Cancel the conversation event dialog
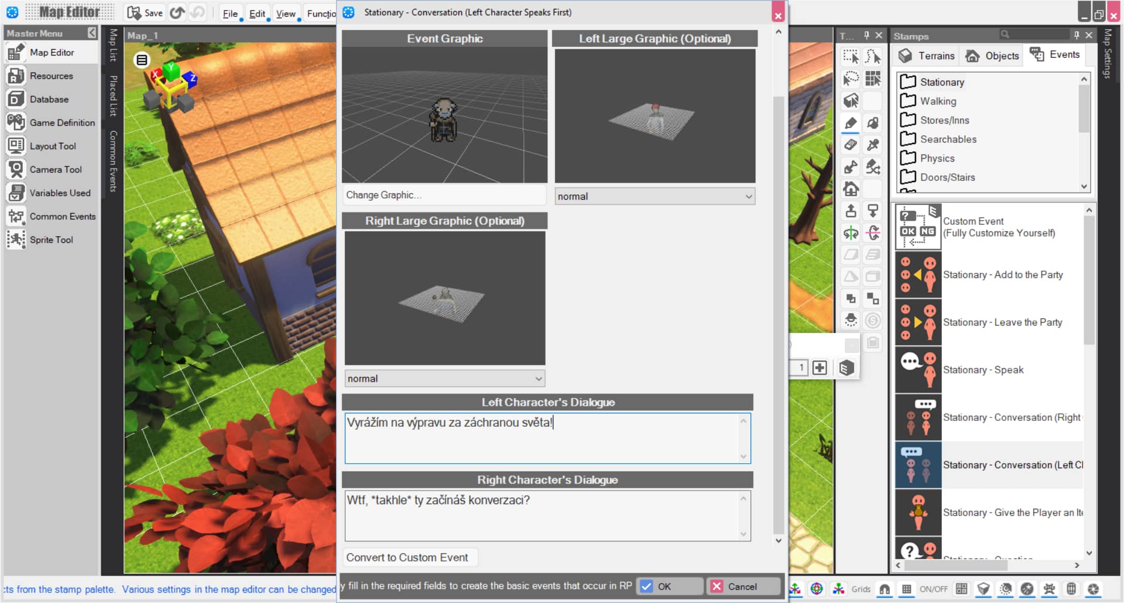Image resolution: width=1124 pixels, height=603 pixels. click(743, 586)
